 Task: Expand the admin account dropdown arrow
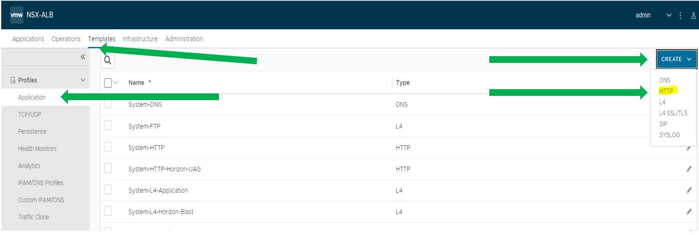[x=668, y=16]
